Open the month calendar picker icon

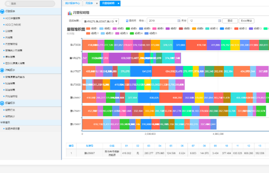(219, 21)
